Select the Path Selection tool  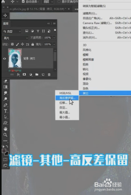(x=5, y=117)
